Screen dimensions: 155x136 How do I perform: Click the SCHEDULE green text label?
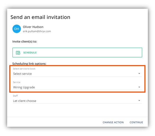pos(30,53)
